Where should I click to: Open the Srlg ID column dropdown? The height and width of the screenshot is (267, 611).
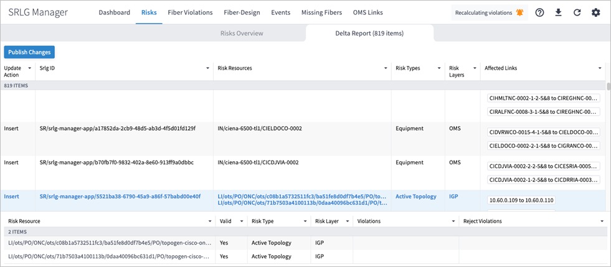pyautogui.click(x=206, y=68)
